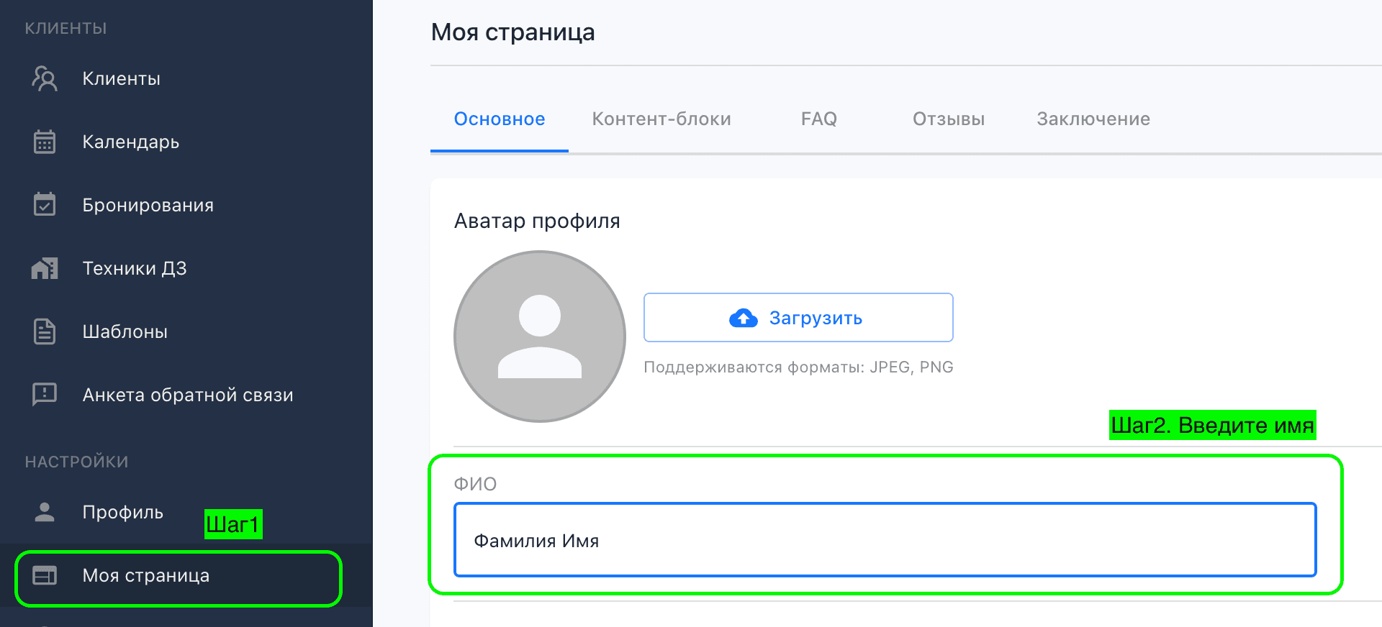The width and height of the screenshot is (1382, 627).
Task: Open Профиль from the settings menu
Action: pos(122,512)
